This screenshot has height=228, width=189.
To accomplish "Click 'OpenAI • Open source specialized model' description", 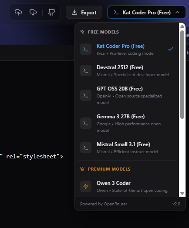I will [129, 99].
